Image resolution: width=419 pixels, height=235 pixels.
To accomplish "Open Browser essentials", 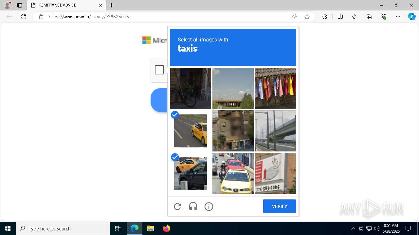I will [384, 17].
